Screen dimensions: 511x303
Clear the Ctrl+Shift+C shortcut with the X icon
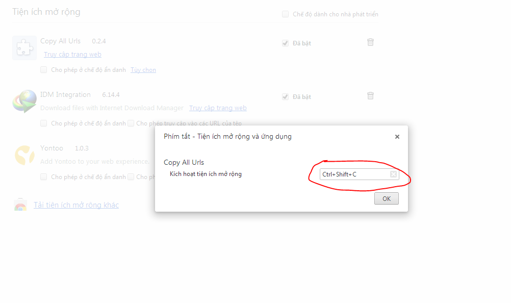click(393, 174)
